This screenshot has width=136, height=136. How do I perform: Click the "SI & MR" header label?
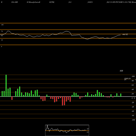pos(14,2)
